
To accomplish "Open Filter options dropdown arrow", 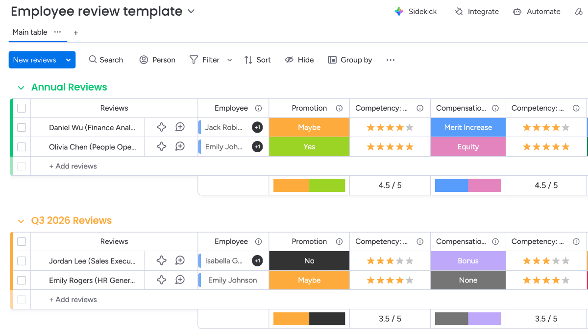I will coord(229,60).
